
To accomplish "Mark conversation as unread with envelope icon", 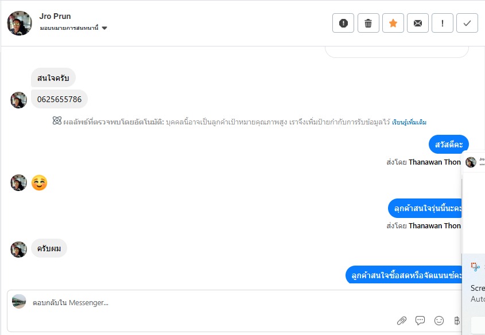I will pos(418,23).
